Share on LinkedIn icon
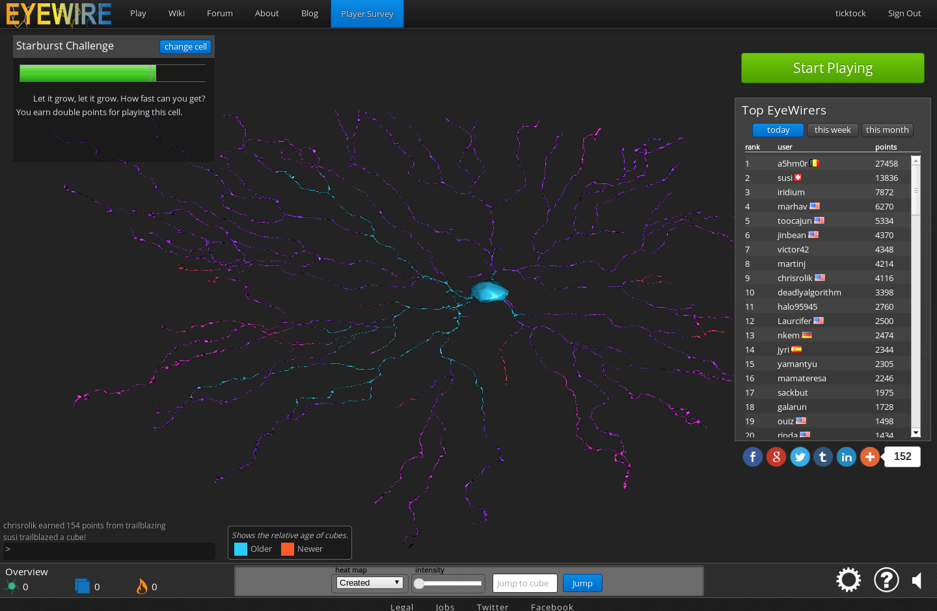The image size is (937, 611). pos(847,457)
